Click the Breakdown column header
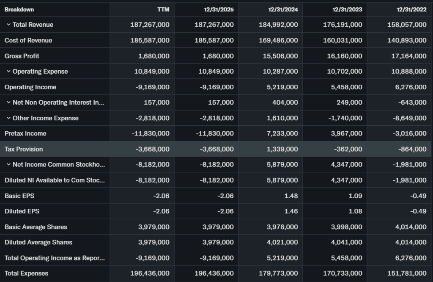The image size is (433, 282). pyautogui.click(x=19, y=9)
